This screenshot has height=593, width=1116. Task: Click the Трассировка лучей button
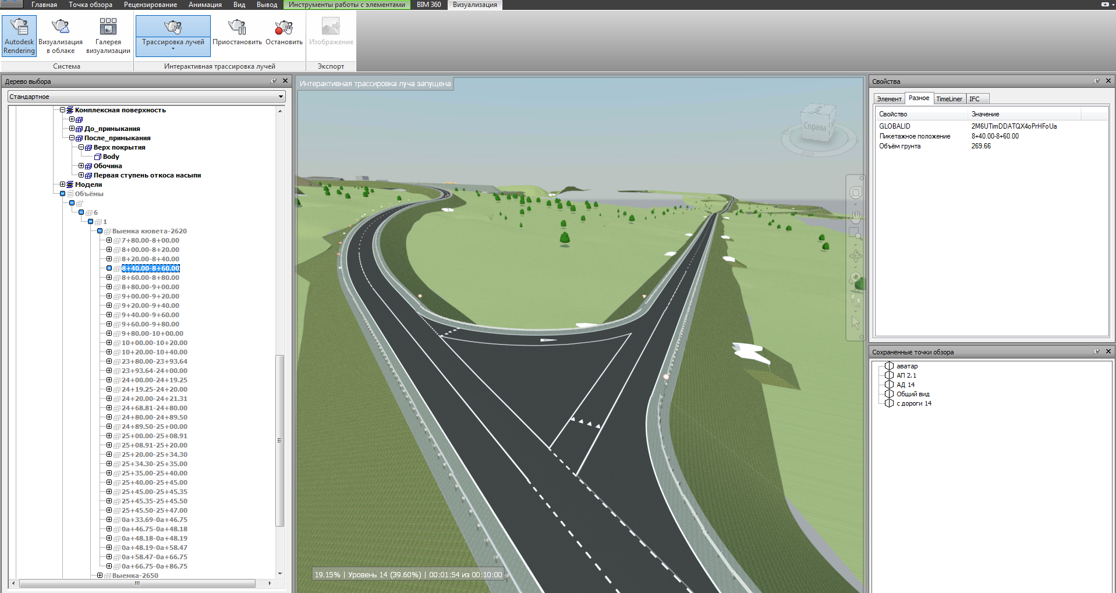point(173,35)
